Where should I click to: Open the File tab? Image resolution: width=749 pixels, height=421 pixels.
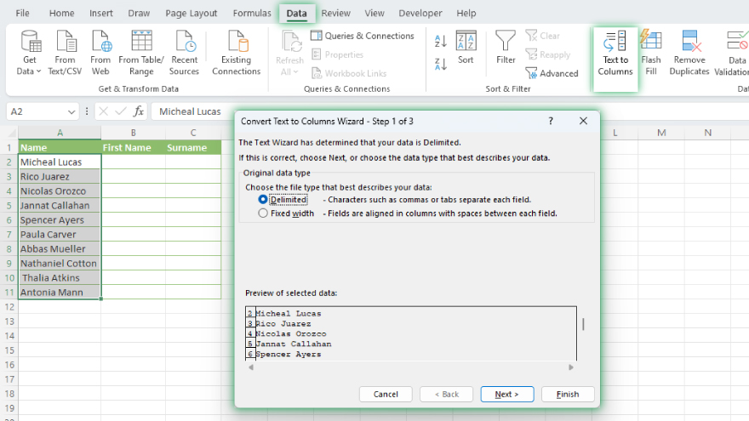(x=22, y=14)
